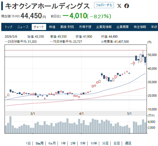Select the 3ヵ月 chart range
158x146 pixels.
(x=39, y=143)
